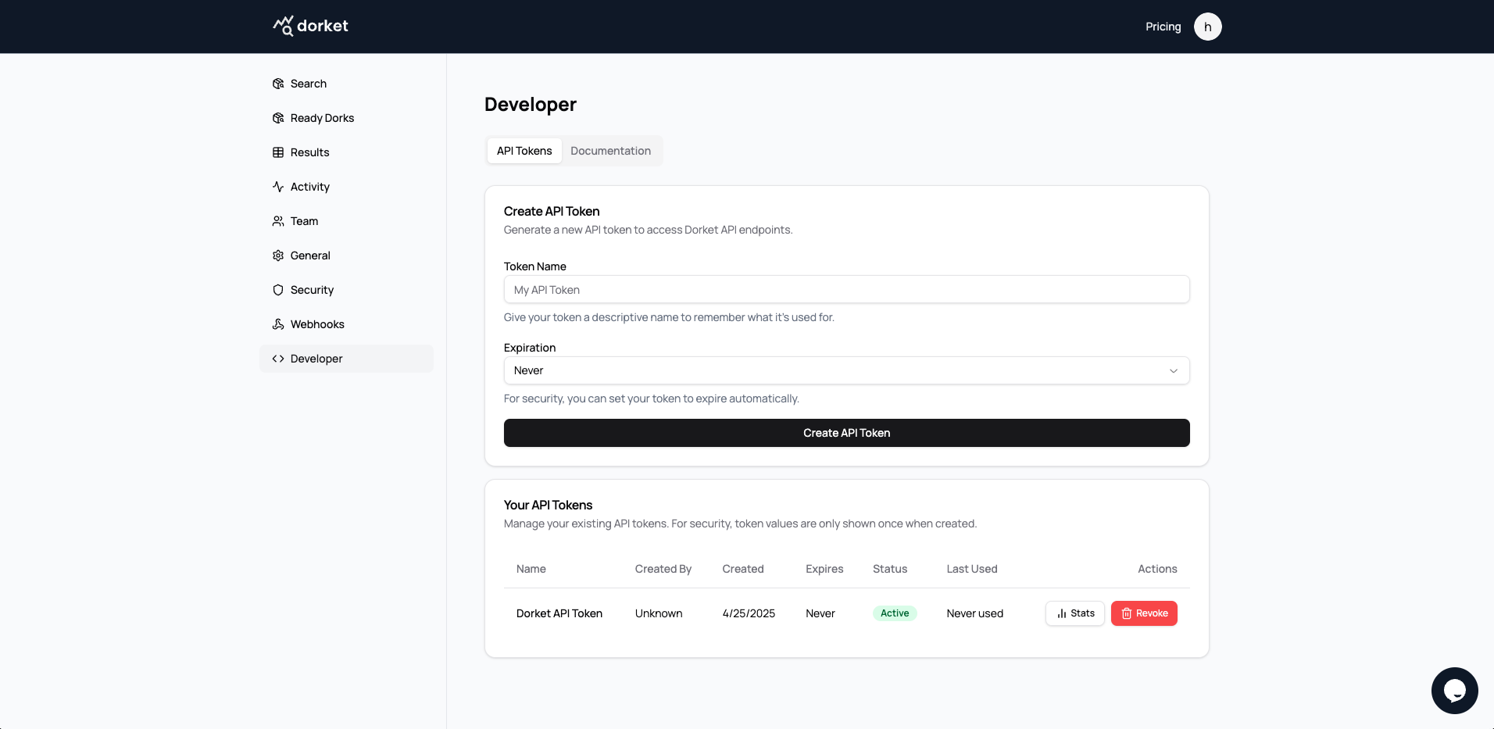Open the Expiration dropdown set to Never
The image size is (1494, 729).
tap(846, 370)
